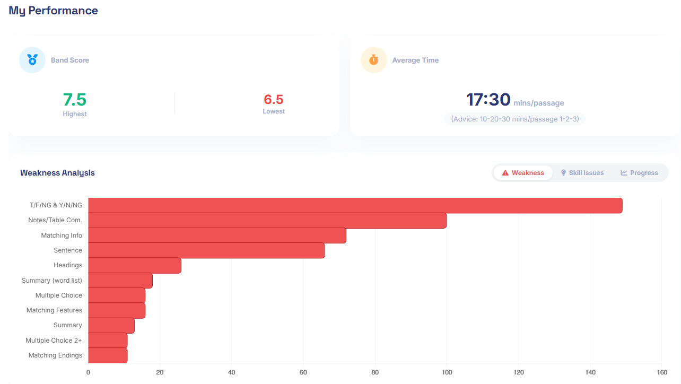Click the chart icon in Progress tab
The width and height of the screenshot is (681, 384).
click(624, 173)
